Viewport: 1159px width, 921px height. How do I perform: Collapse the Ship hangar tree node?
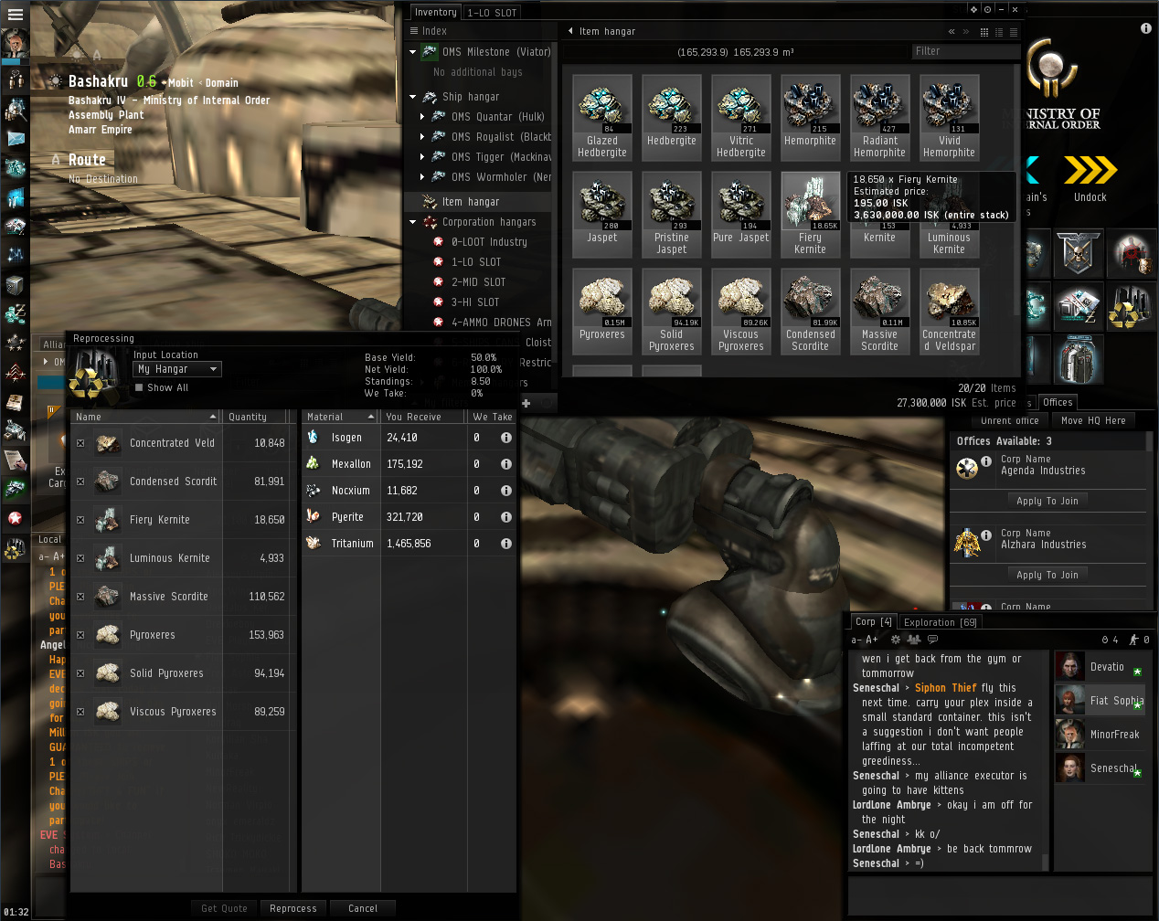click(x=413, y=97)
